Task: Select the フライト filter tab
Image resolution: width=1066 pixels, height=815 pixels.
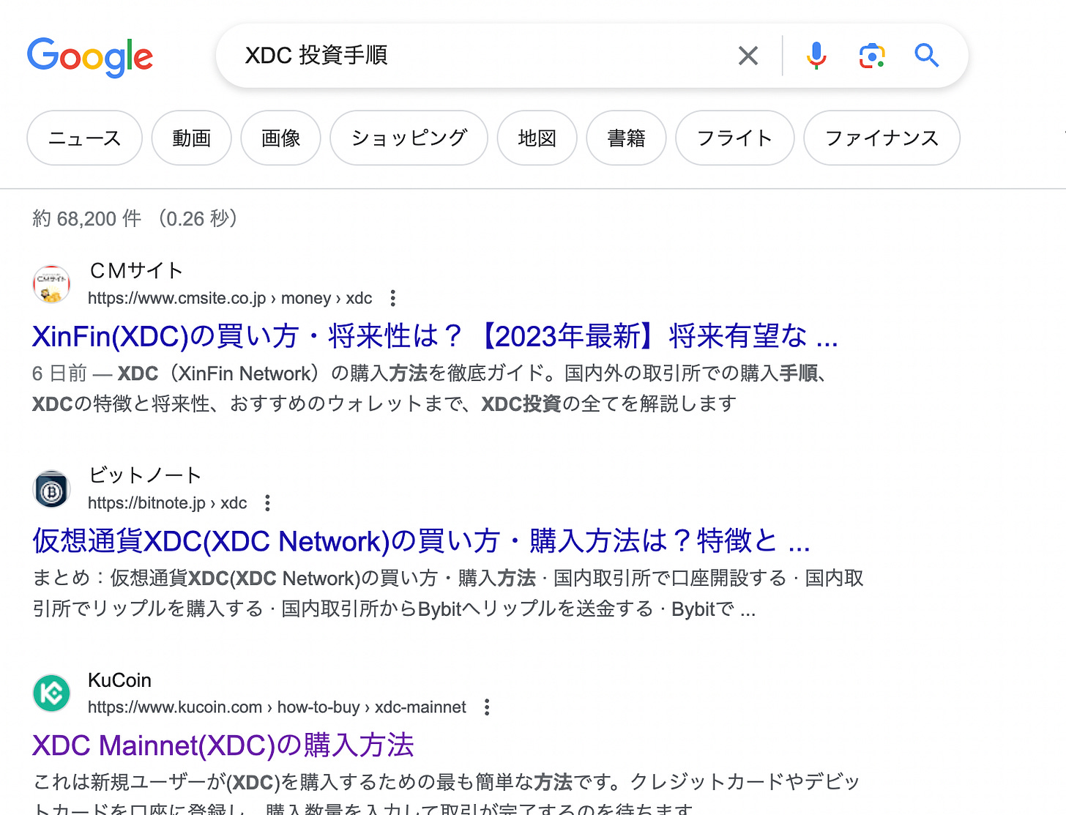Action: tap(735, 138)
